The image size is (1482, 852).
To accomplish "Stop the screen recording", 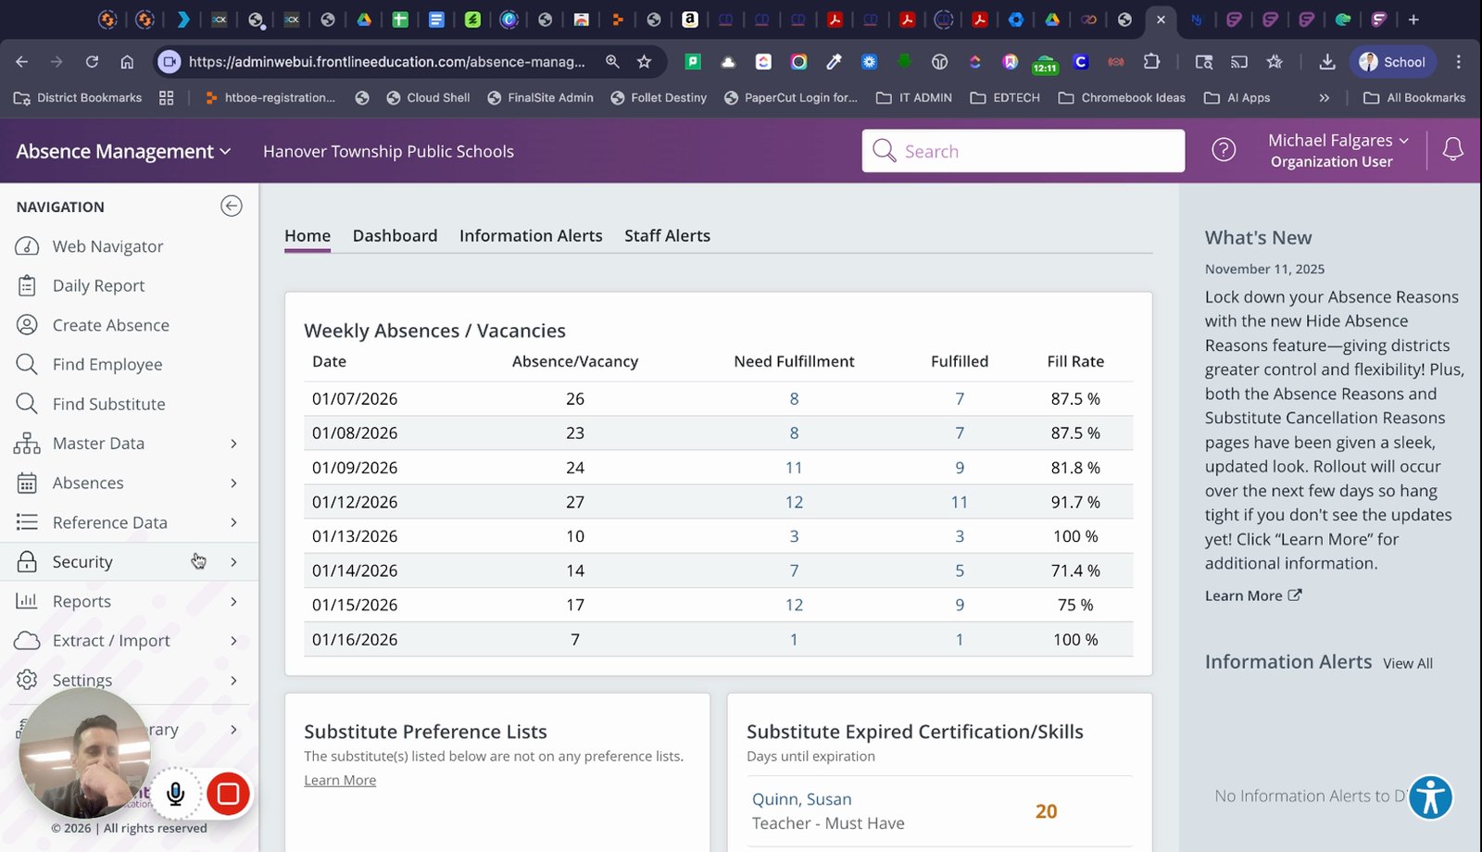I will click(228, 794).
